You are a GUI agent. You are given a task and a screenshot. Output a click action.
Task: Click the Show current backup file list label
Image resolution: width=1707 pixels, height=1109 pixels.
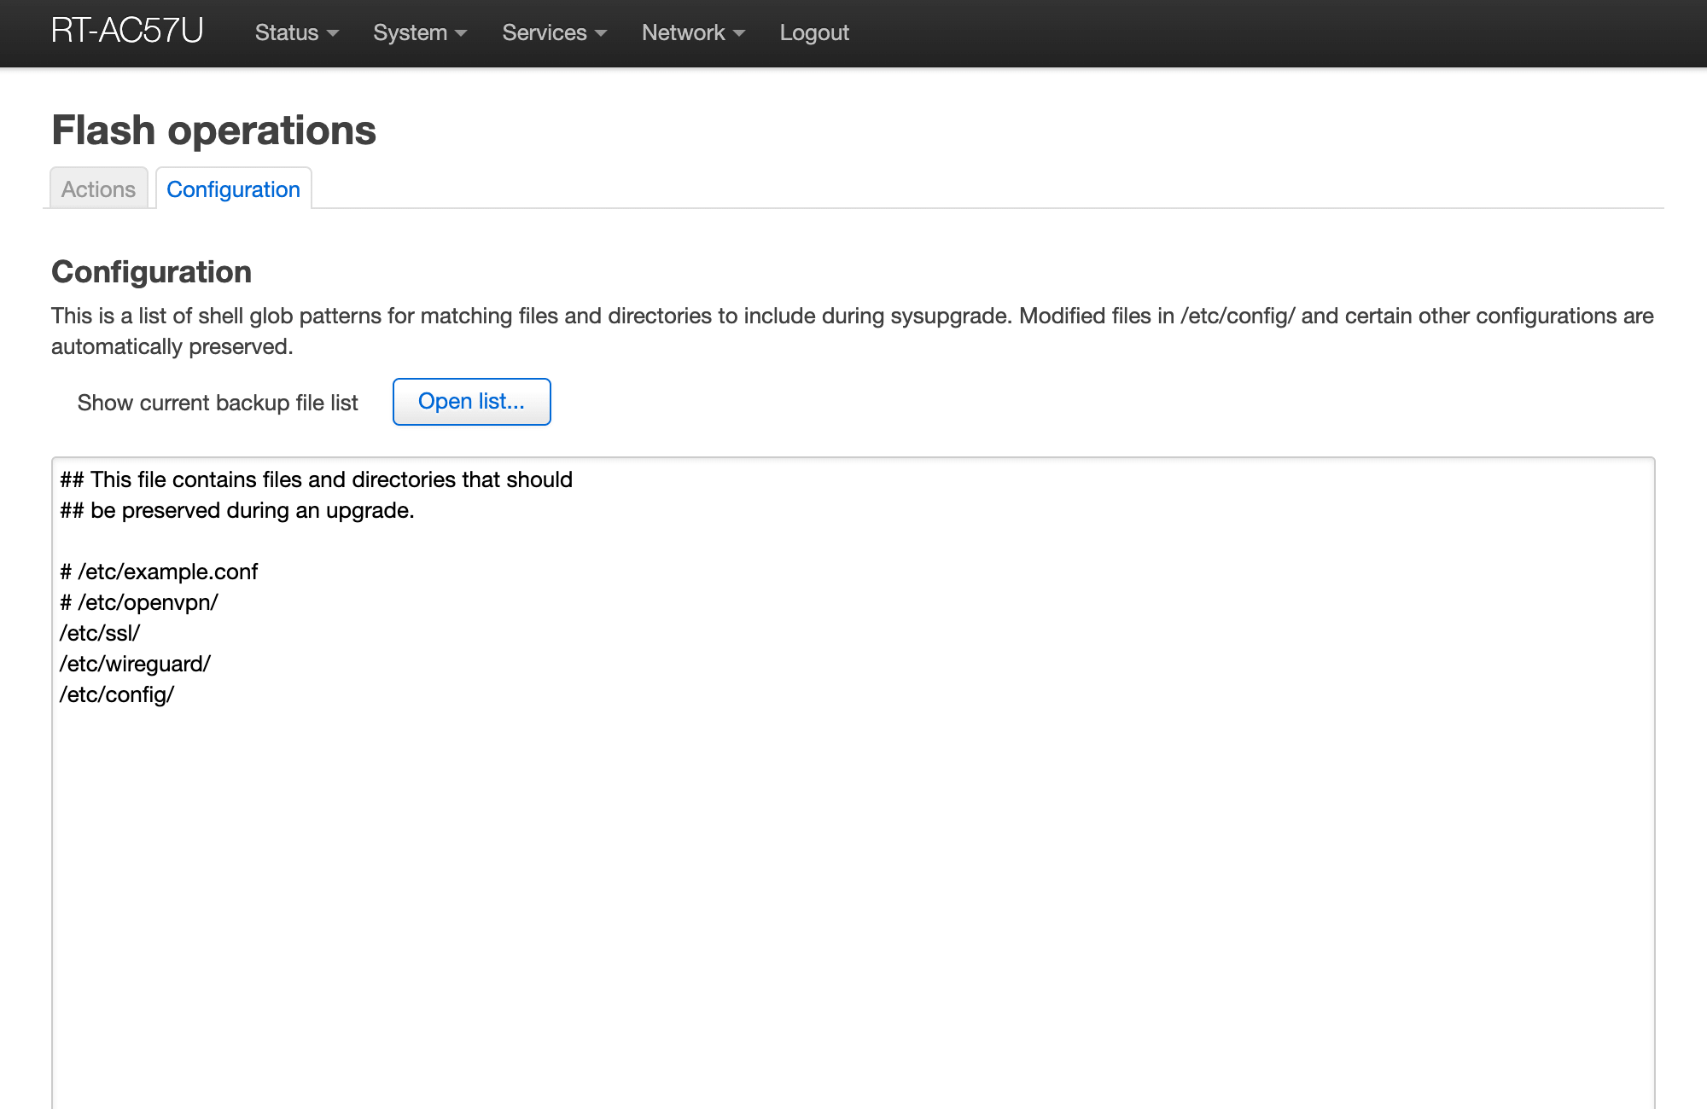tap(218, 403)
